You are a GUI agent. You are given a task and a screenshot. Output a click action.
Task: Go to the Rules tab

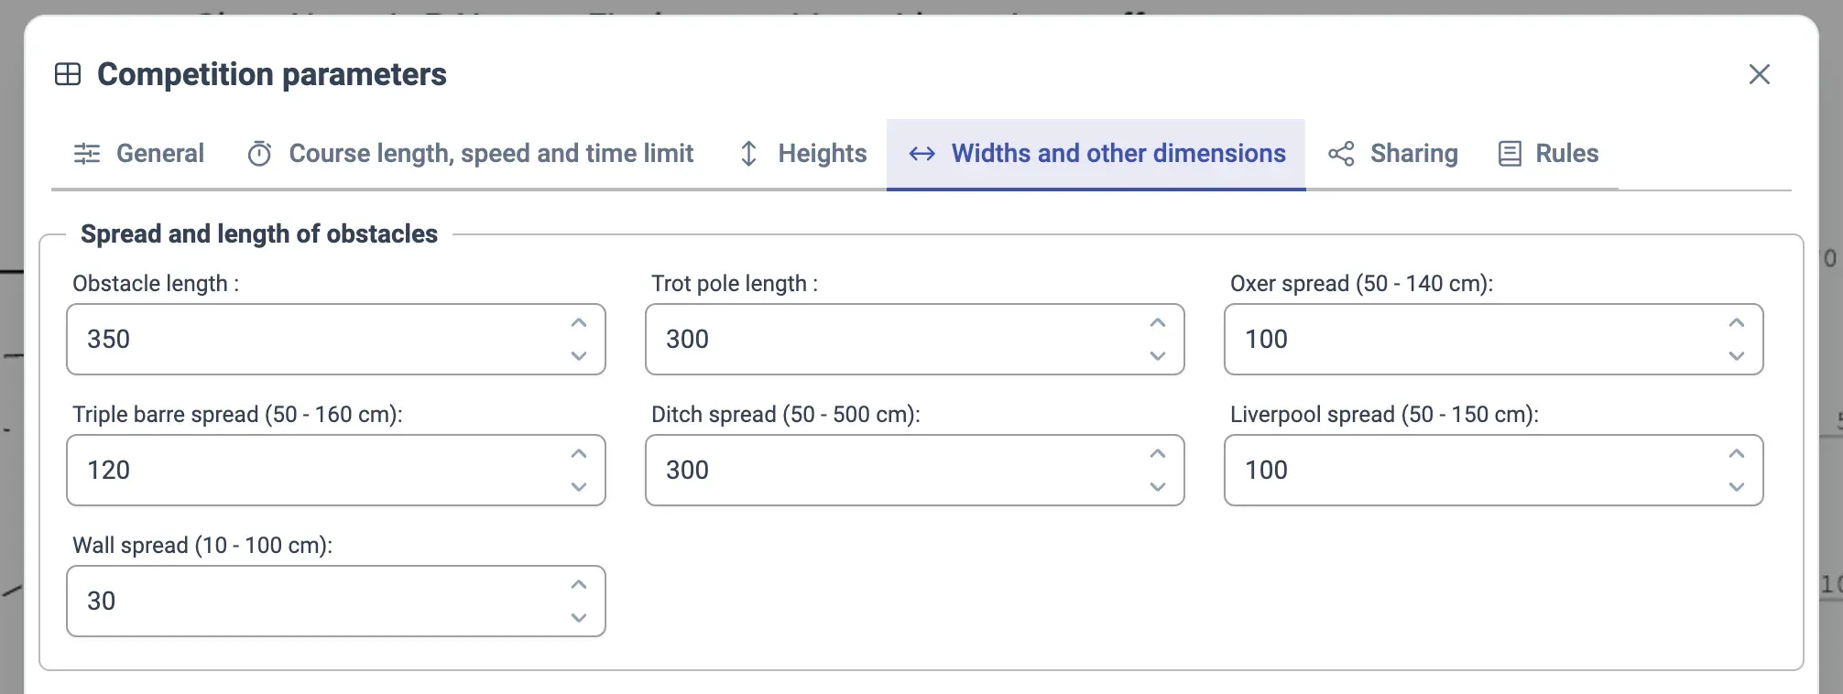(x=1566, y=154)
